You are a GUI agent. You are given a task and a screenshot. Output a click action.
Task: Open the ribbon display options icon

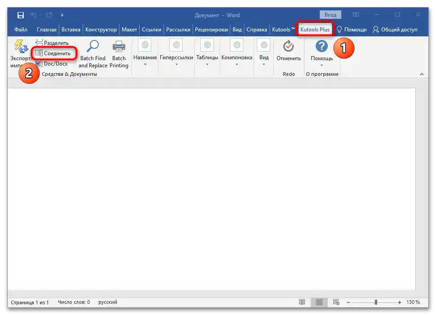point(356,14)
